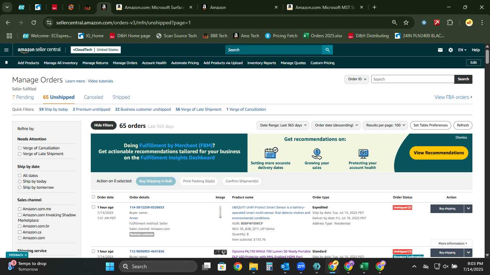Open the Results per page dropdown
The width and height of the screenshot is (490, 275).
(385, 125)
